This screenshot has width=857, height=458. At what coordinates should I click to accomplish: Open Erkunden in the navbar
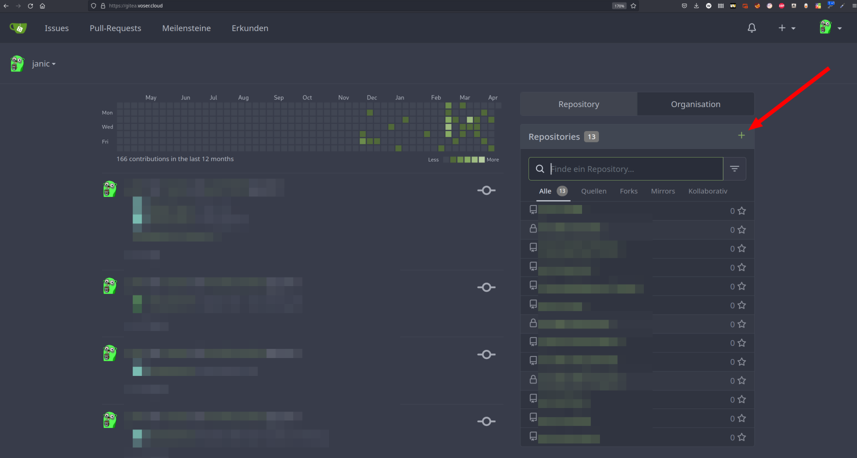pyautogui.click(x=250, y=28)
